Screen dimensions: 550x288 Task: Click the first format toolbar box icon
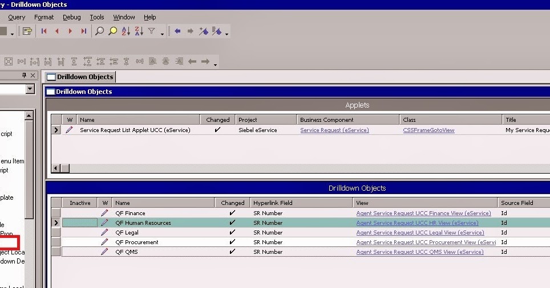coord(9,61)
